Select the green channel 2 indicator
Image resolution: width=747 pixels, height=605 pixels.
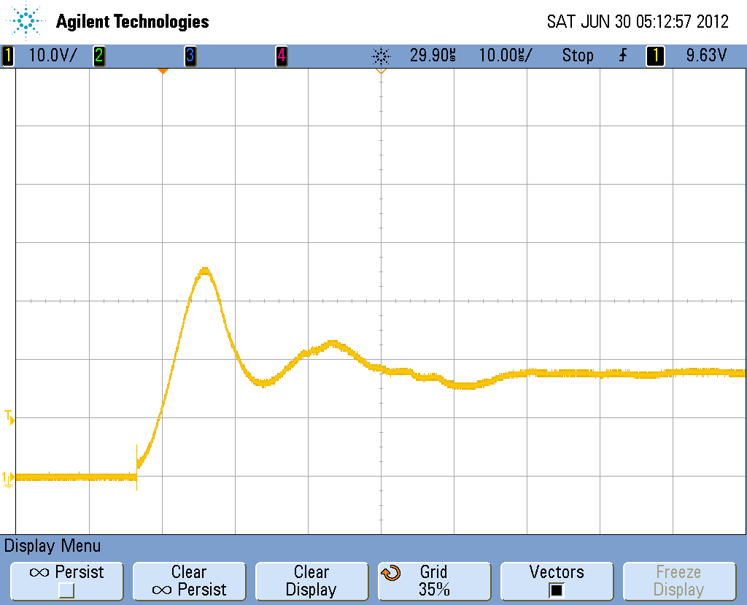pos(98,55)
